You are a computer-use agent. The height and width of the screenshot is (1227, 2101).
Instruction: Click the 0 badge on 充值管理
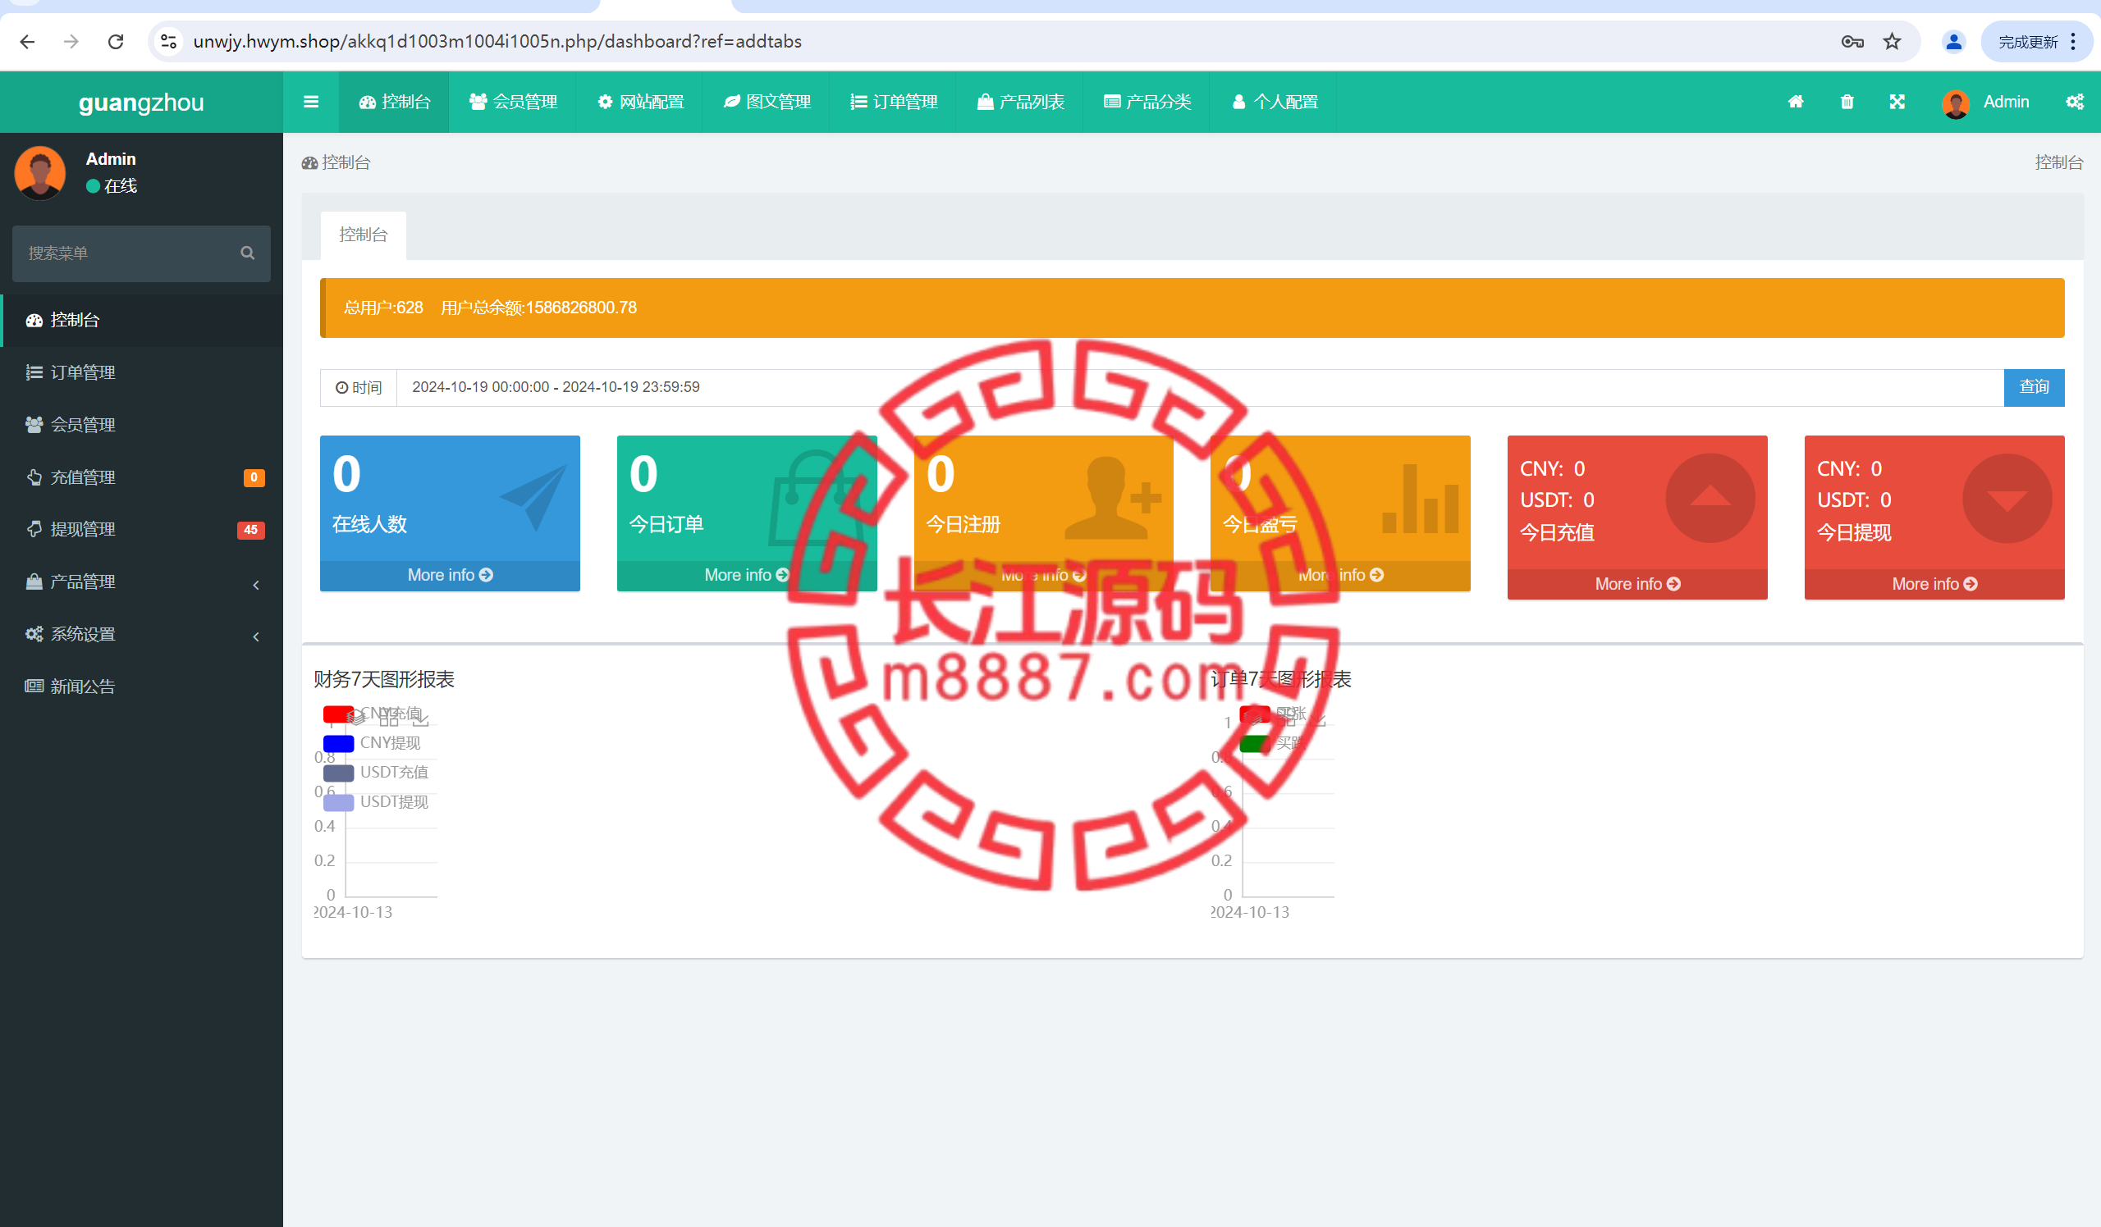coord(254,477)
